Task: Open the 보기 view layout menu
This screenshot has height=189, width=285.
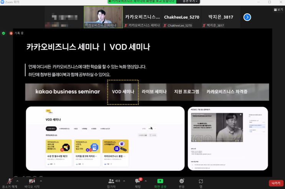Action: click(x=278, y=10)
